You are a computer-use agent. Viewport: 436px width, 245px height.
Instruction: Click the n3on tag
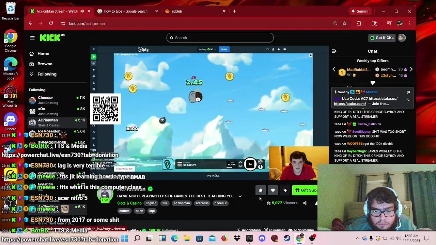click(139, 211)
